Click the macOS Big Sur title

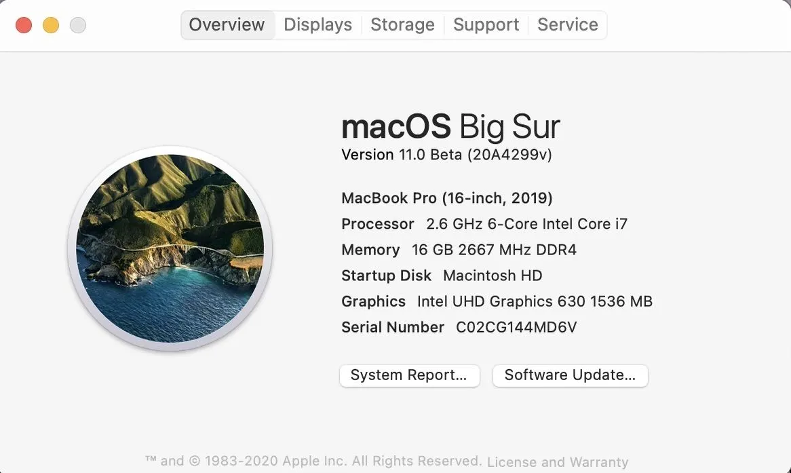pos(450,127)
